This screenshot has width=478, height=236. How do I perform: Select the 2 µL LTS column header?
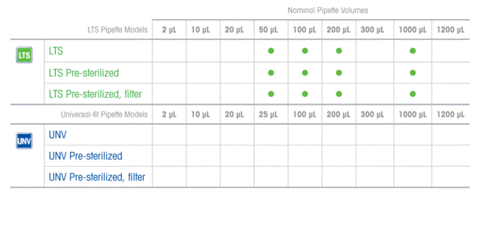coord(169,30)
